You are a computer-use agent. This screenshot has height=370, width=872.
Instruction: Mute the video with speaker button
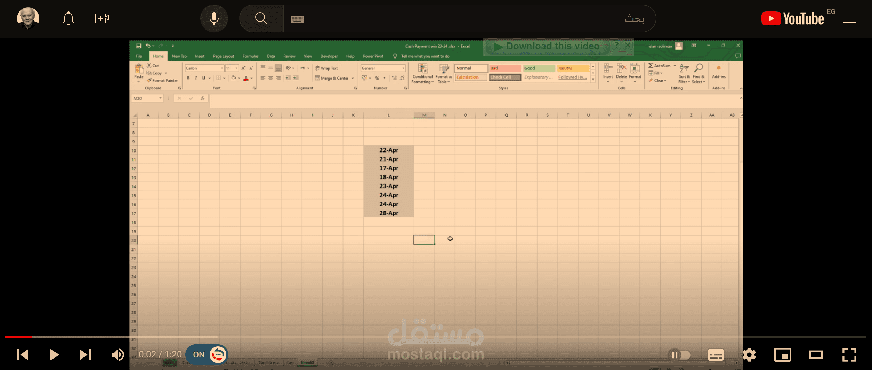tap(118, 355)
